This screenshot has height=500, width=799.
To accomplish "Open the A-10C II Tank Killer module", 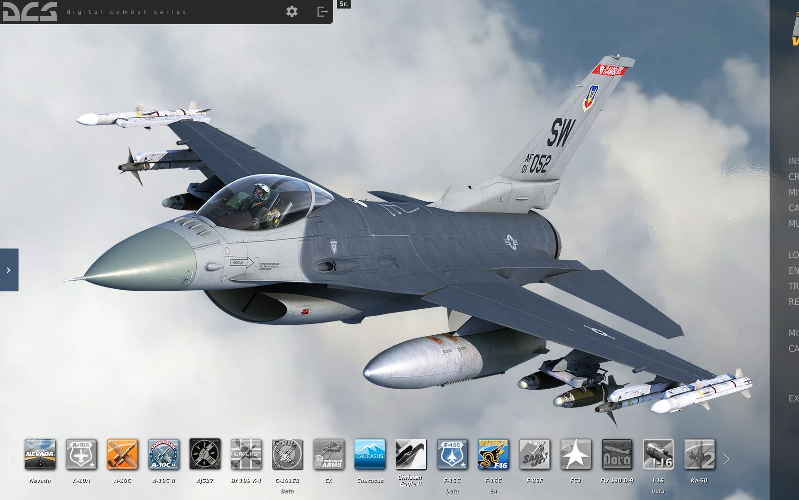I will 163,454.
